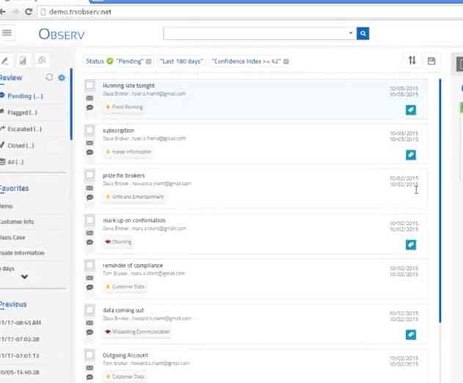
Task: Click the browser forward arrow
Action: tap(15, 12)
